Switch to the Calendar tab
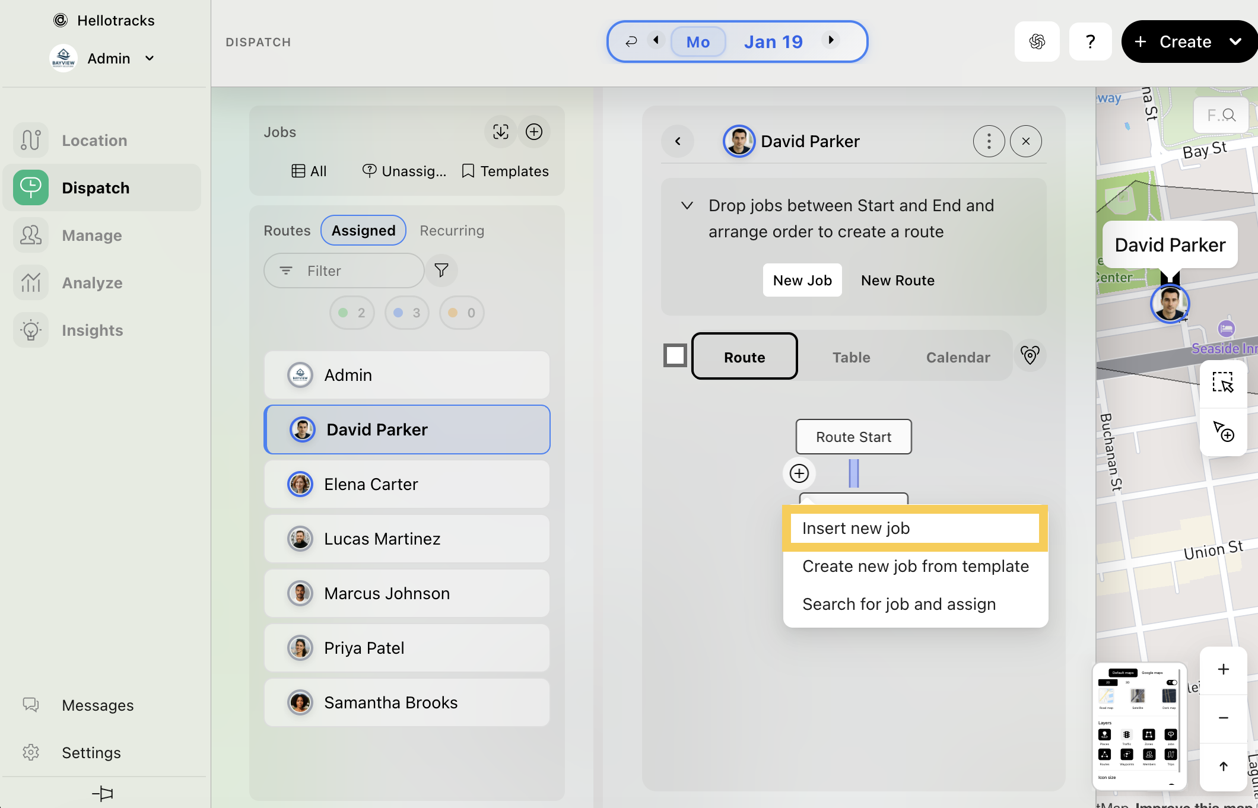 (958, 357)
